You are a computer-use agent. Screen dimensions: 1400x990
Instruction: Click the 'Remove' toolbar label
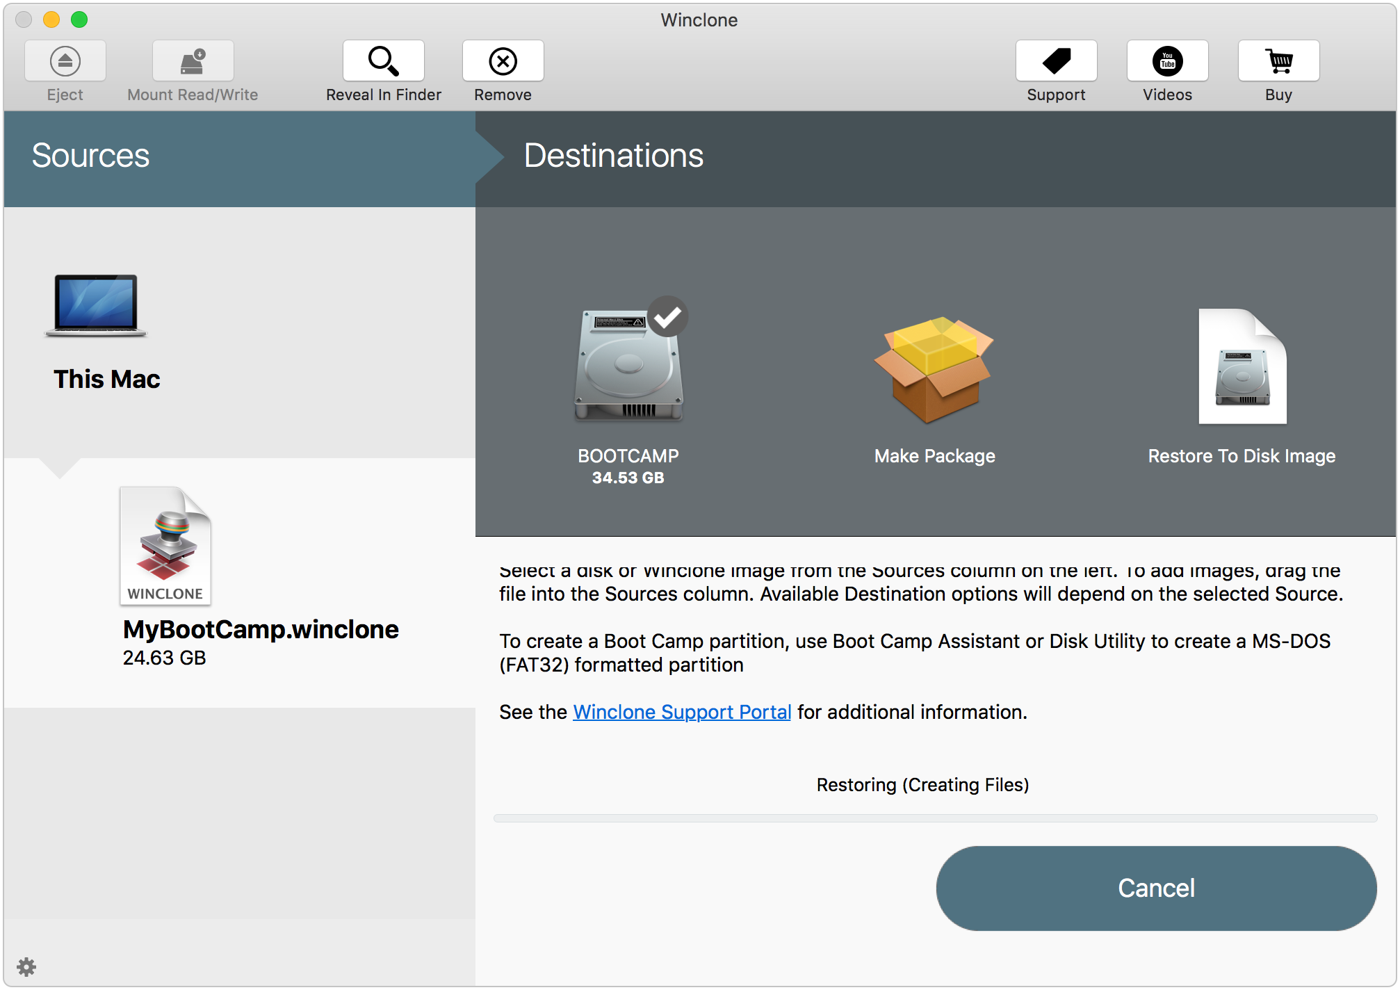(x=503, y=95)
